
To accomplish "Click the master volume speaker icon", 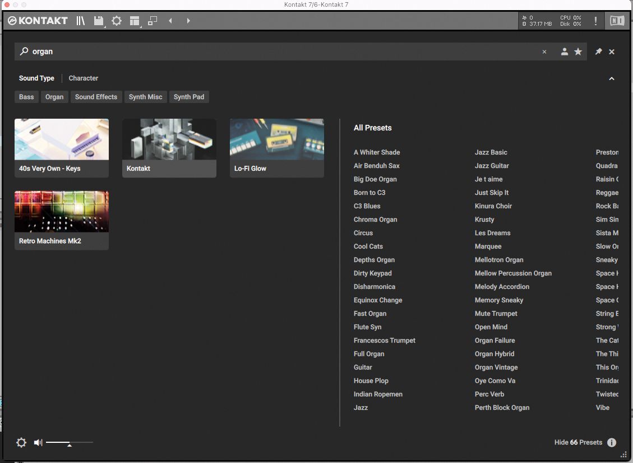I will 38,442.
